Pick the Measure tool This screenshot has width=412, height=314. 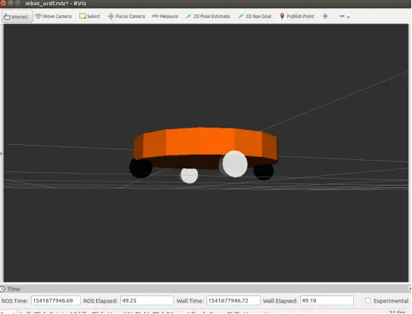165,17
